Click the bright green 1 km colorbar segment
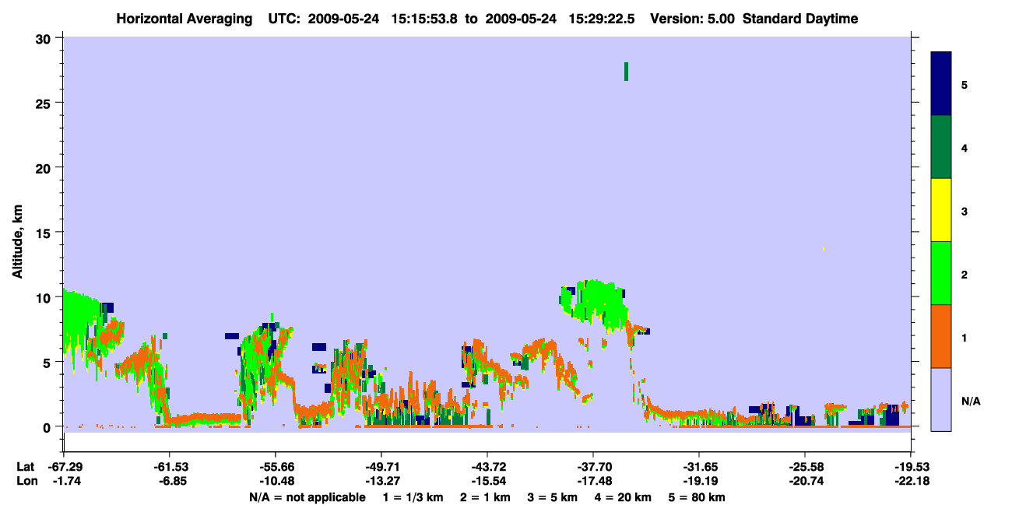The width and height of the screenshot is (1012, 519). [x=941, y=273]
